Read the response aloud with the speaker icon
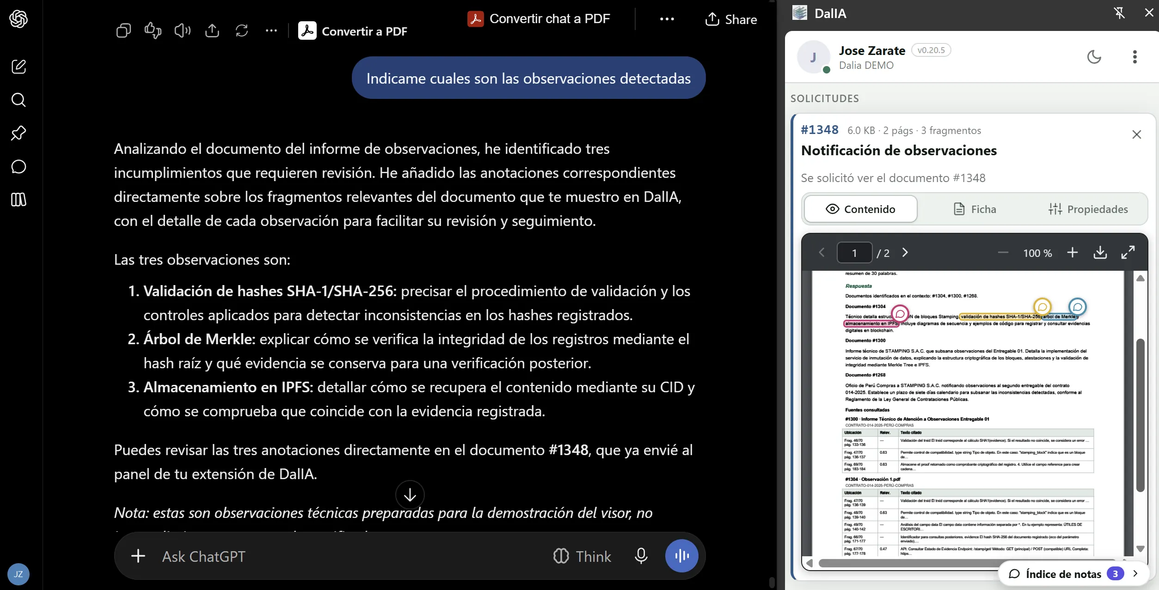Viewport: 1159px width, 590px height. [x=183, y=31]
